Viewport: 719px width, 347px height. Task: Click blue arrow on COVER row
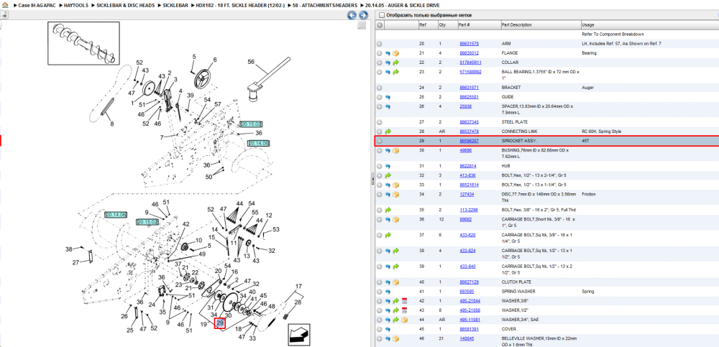388,329
